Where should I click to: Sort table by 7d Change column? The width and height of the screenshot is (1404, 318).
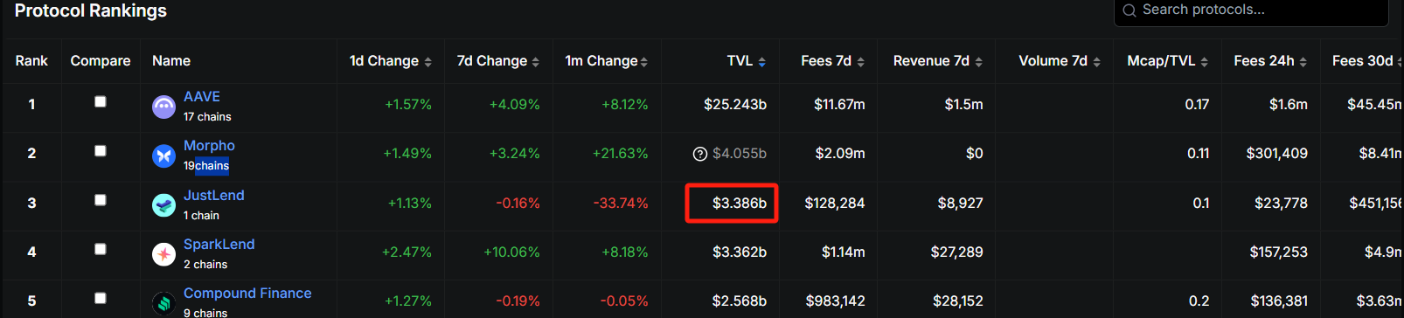[x=498, y=61]
